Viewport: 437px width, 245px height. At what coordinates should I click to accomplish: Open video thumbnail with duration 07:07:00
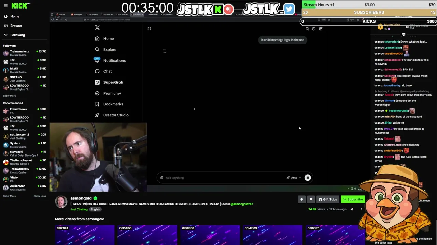coord(210,235)
